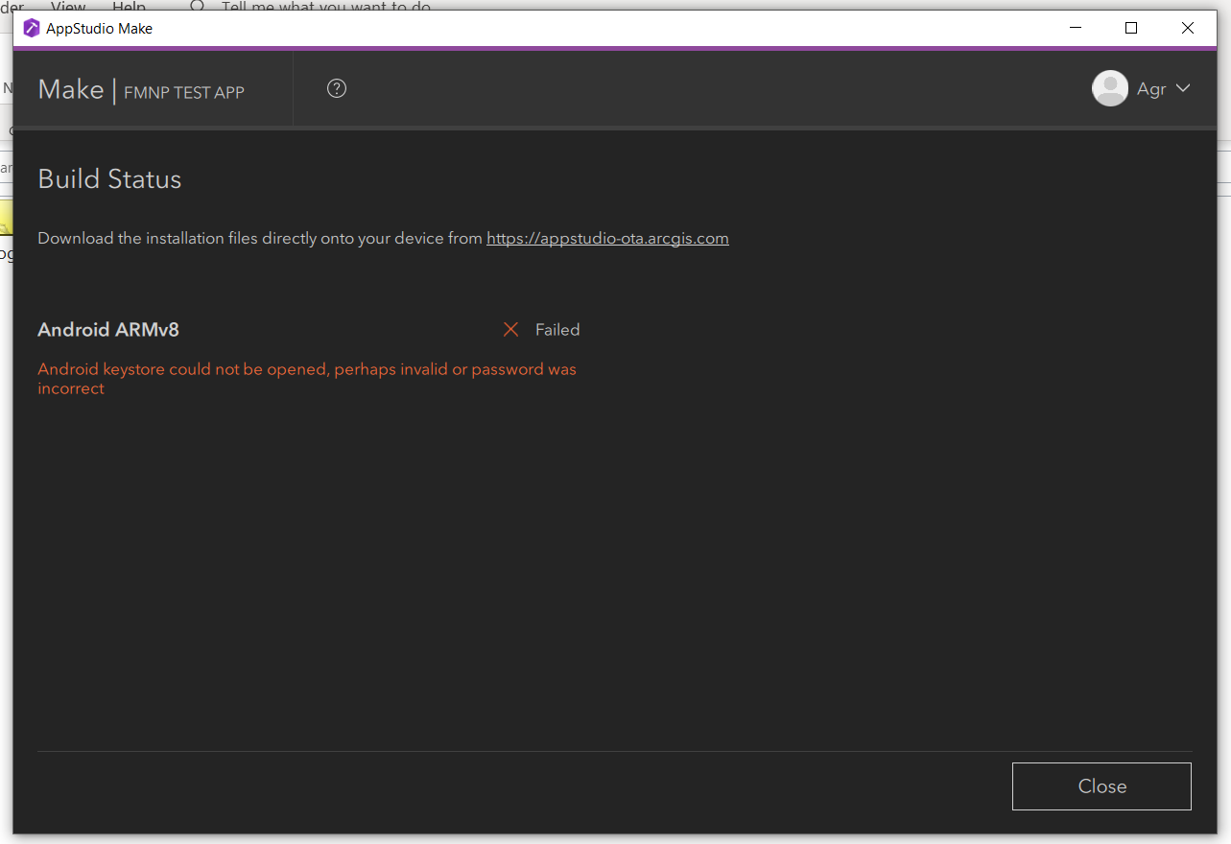This screenshot has height=844, width=1231.
Task: Open the appstudio-ota.arcgis.com link
Action: (607, 238)
